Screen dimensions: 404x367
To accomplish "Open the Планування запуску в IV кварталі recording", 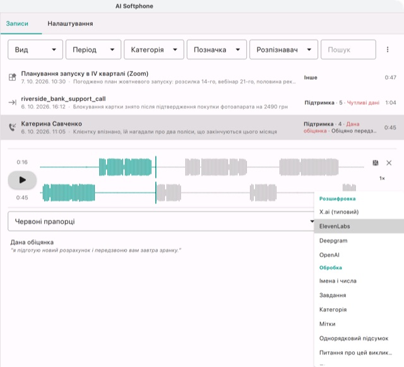I will click(202, 77).
